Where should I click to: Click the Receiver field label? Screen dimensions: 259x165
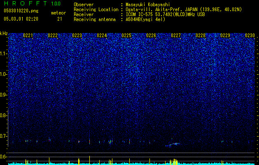[x=84, y=14]
